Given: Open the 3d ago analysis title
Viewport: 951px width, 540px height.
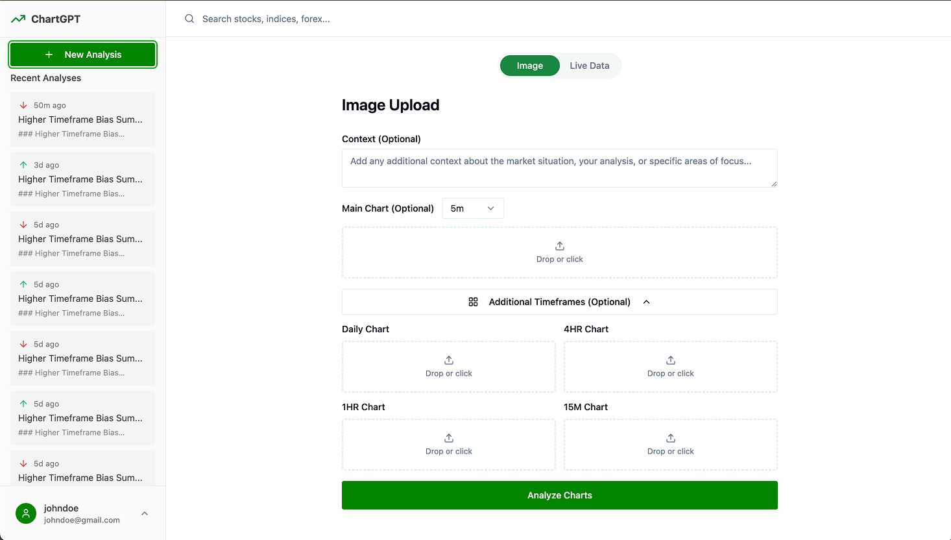Looking at the screenshot, I should [80, 179].
